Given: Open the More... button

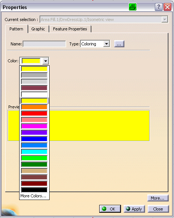Looking at the screenshot, I should click(158, 198).
